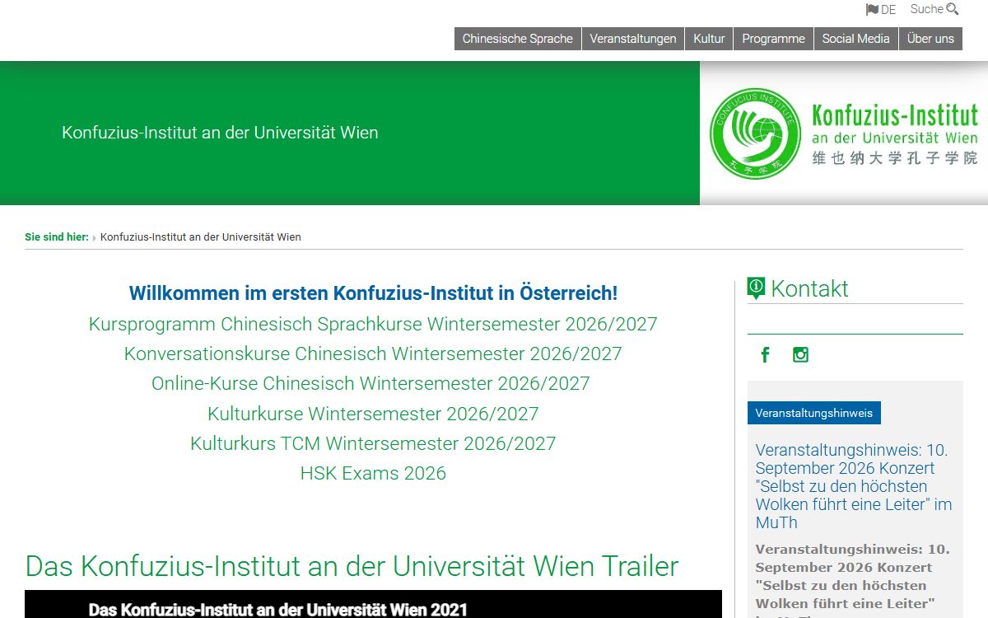This screenshot has height=618, width=988.
Task: Click green banner title Konfuzius-Institut an der Universität Wien
Action: click(220, 133)
